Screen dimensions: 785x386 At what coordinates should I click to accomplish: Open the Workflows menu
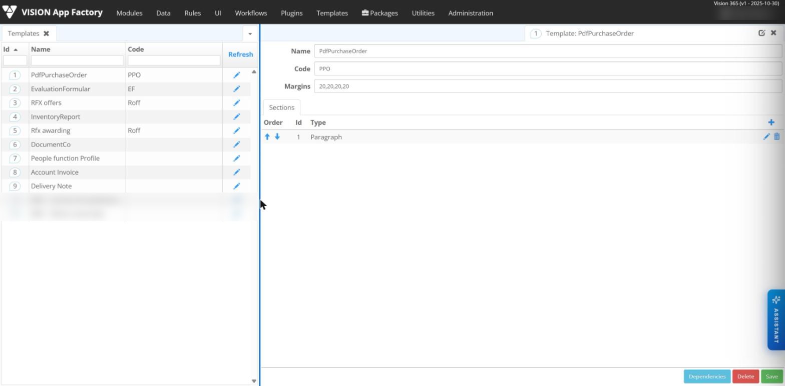tap(251, 13)
